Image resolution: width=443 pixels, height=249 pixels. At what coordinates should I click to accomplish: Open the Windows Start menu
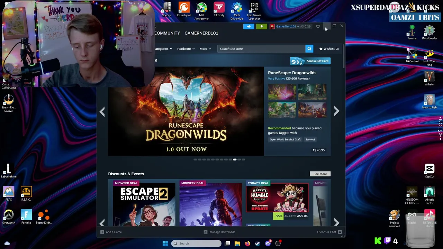tap(165, 243)
